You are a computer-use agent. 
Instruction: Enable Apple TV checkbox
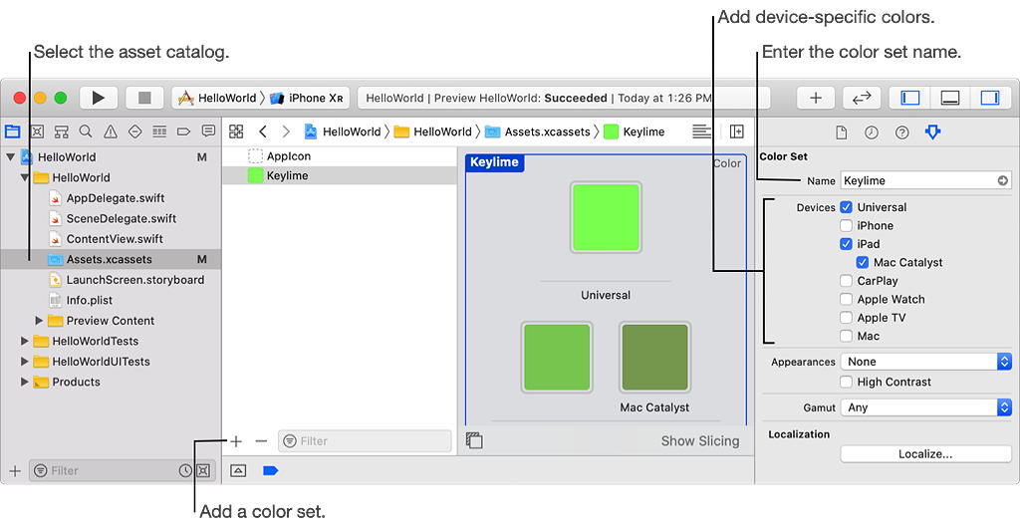click(846, 318)
